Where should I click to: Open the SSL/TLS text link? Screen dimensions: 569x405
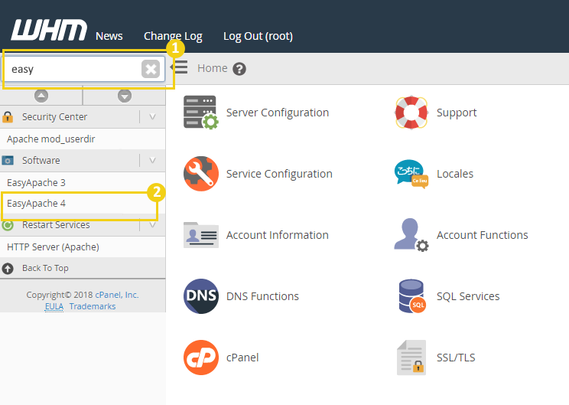coord(456,358)
